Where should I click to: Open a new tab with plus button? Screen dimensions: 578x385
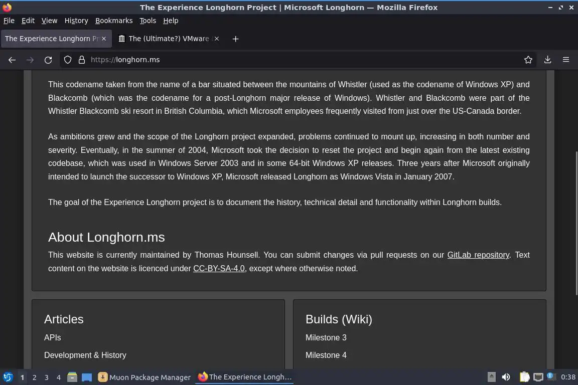coord(235,39)
